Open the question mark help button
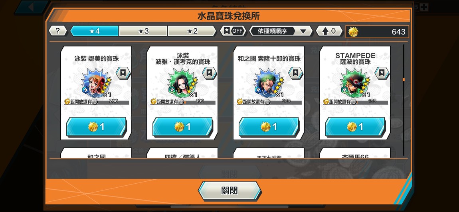The height and width of the screenshot is (212, 459). click(x=57, y=31)
